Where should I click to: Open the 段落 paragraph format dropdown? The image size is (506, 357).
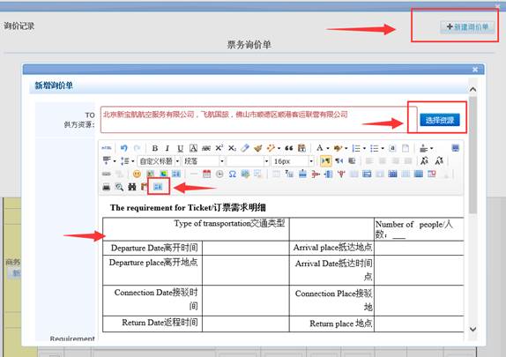coord(204,161)
